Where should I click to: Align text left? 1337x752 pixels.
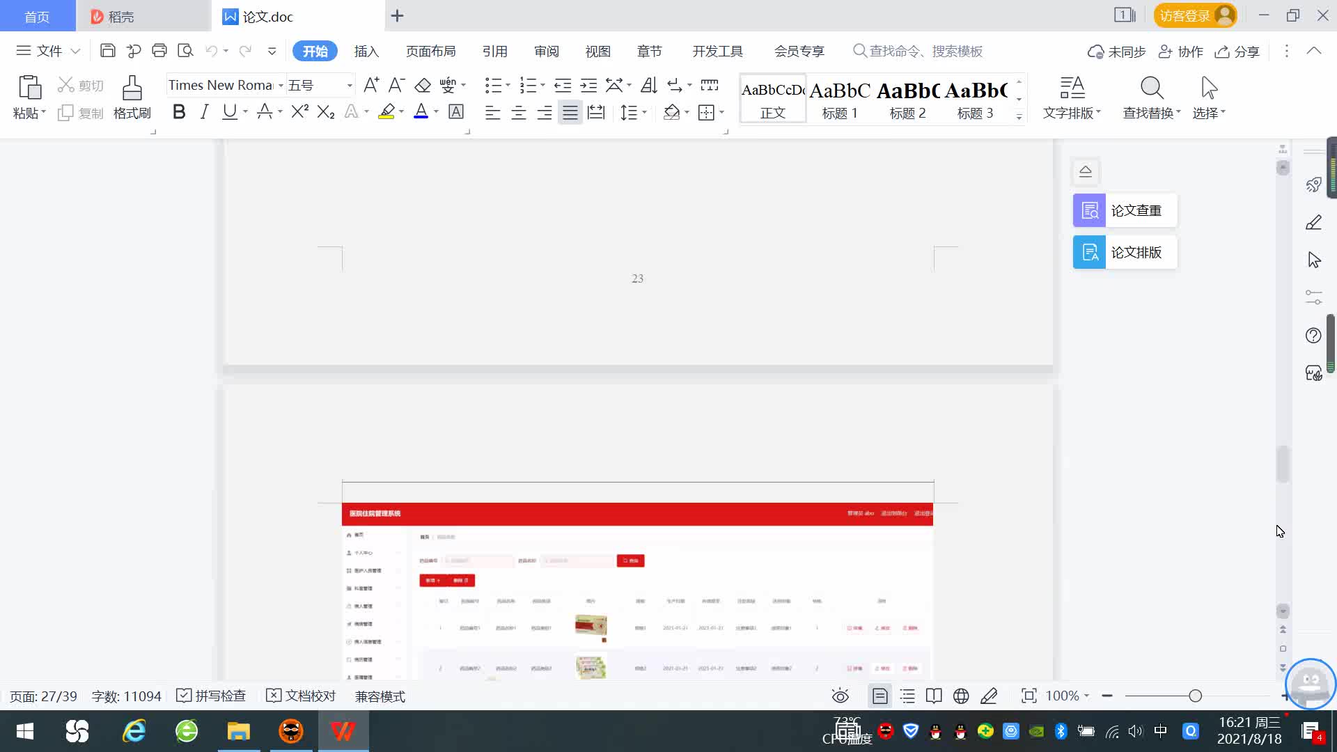[492, 112]
